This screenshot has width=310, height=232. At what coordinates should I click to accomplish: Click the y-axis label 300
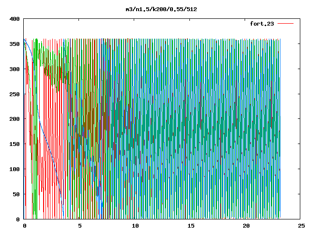click(15, 69)
